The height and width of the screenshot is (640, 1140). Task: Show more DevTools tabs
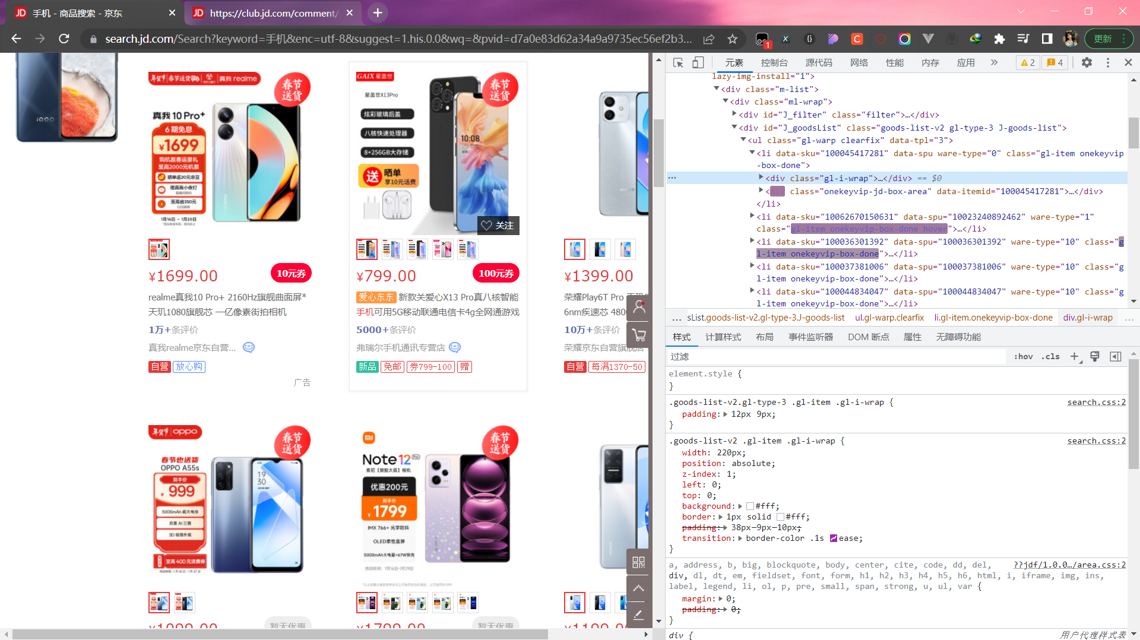994,62
